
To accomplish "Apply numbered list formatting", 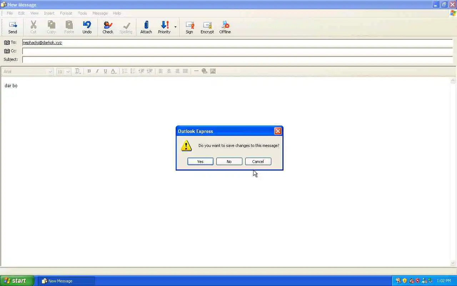I will [125, 71].
